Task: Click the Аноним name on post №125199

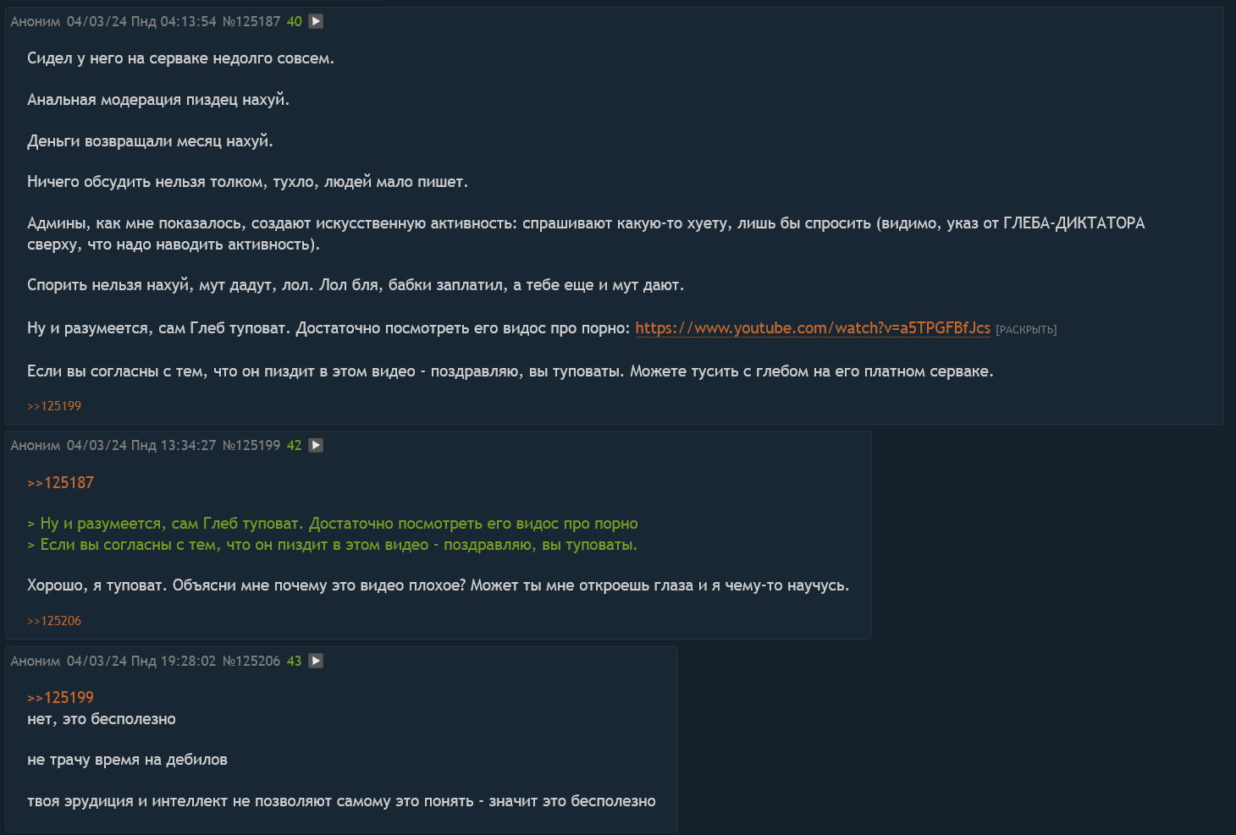Action: pos(36,446)
